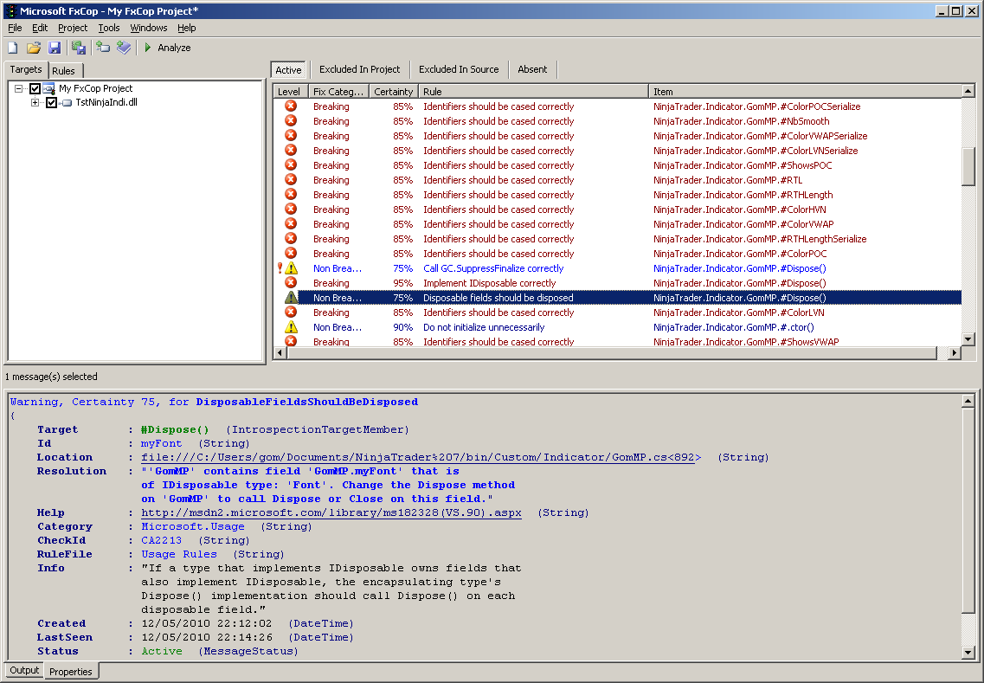This screenshot has height=683, width=984.
Task: Select the 'Do not initialize unnecessarily' rule text
Action: coord(484,327)
